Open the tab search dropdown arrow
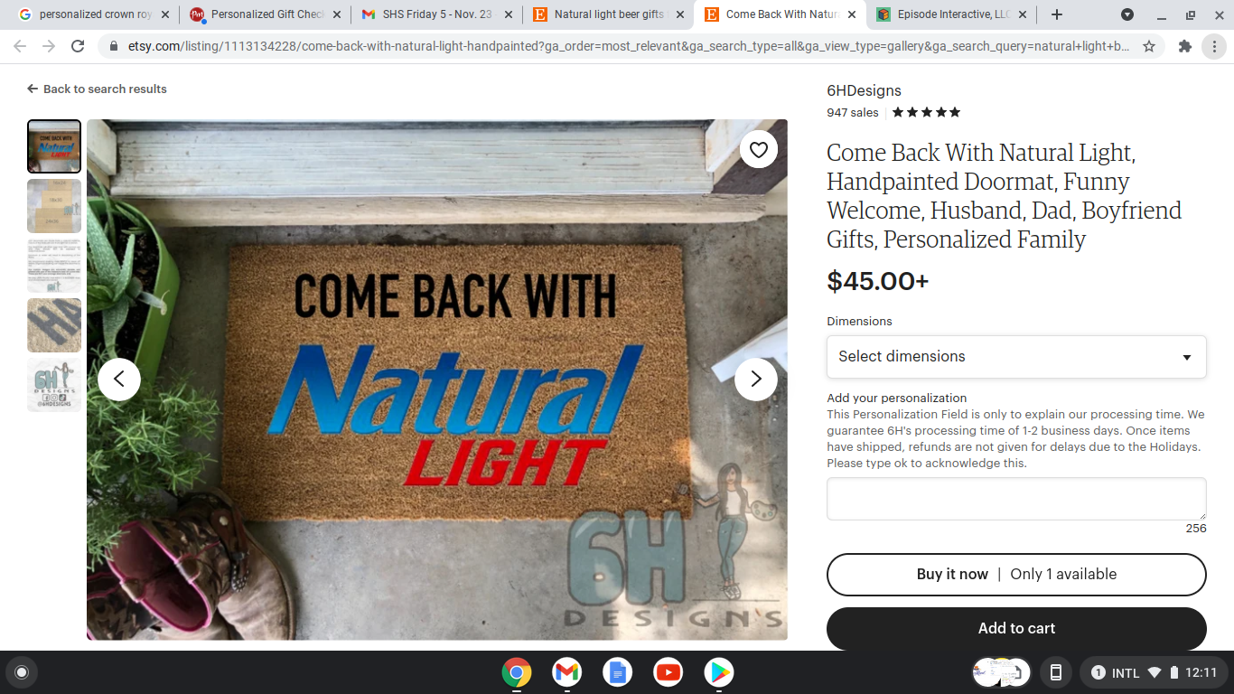1234x694 pixels. 1127,14
